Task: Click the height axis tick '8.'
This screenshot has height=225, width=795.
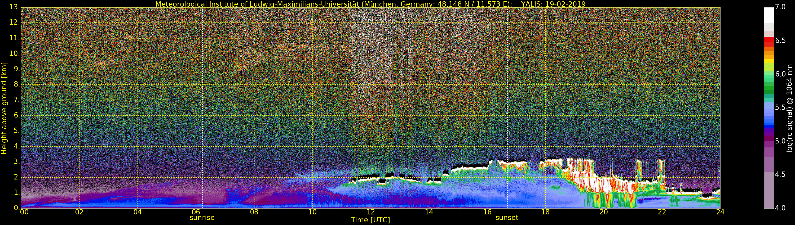Action: click(16, 84)
